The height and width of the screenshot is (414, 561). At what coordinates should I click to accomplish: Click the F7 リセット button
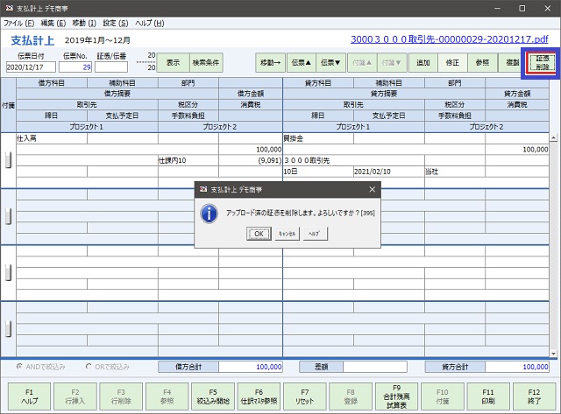pos(305,396)
